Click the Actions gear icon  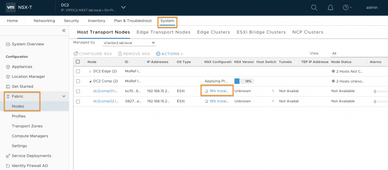(158, 54)
